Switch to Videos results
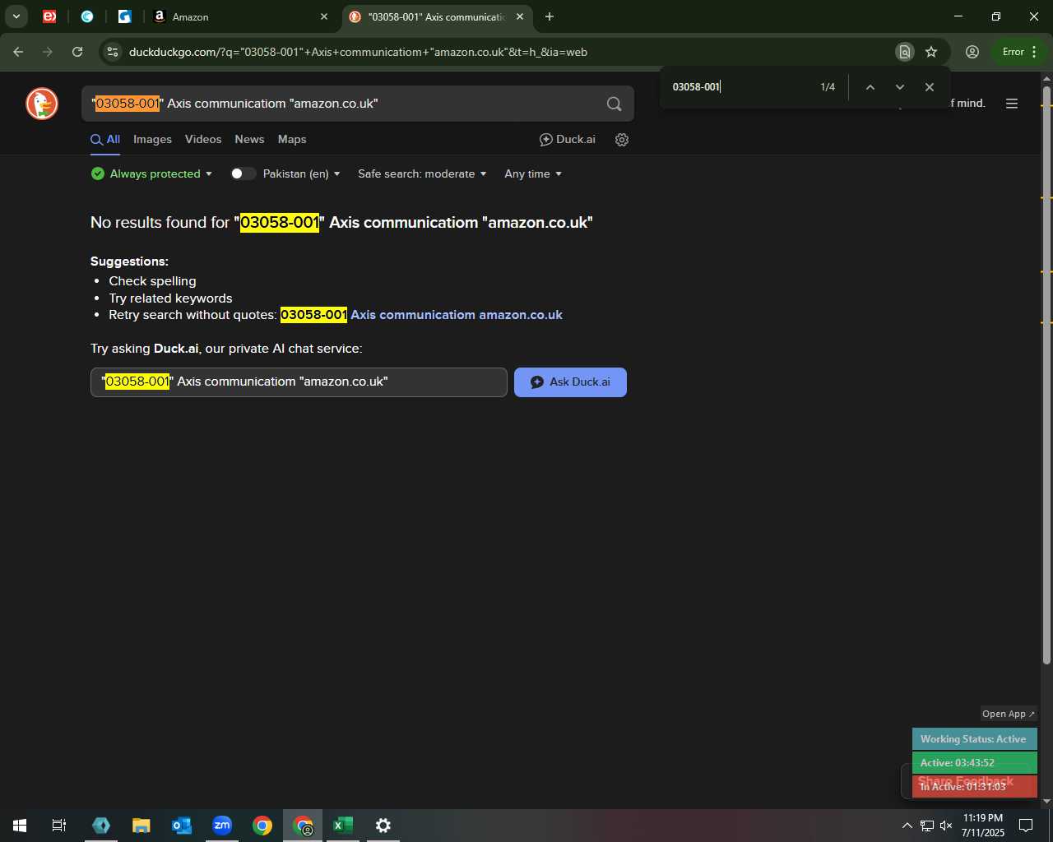Viewport: 1053px width, 842px height. [x=203, y=140]
